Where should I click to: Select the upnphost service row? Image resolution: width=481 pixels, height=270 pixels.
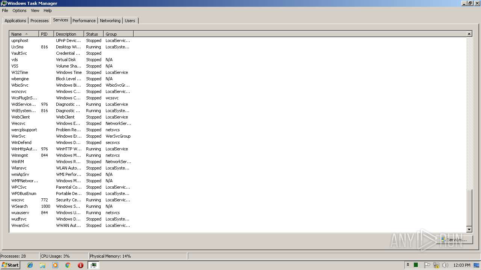tap(71, 40)
